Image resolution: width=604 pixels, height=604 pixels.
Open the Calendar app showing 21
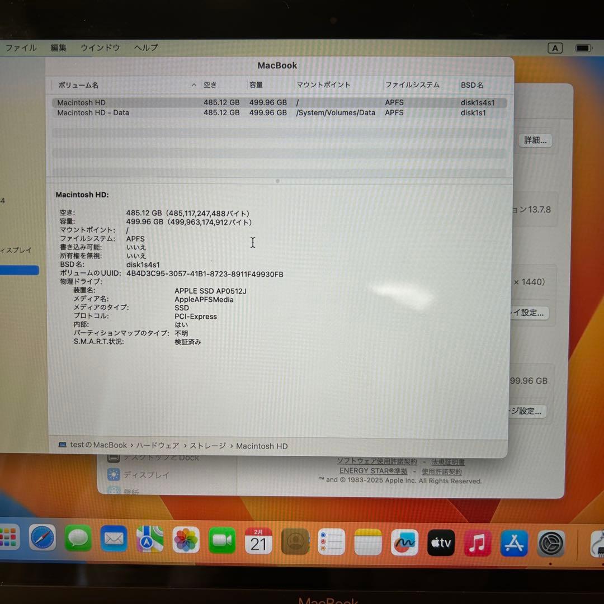[x=258, y=541]
